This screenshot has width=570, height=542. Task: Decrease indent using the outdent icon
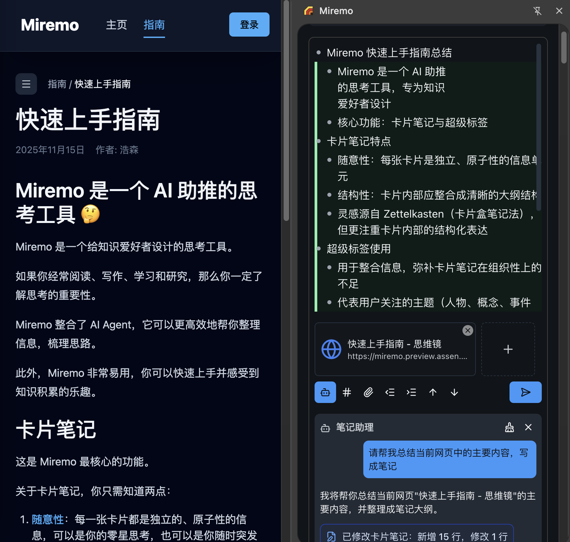pos(390,392)
